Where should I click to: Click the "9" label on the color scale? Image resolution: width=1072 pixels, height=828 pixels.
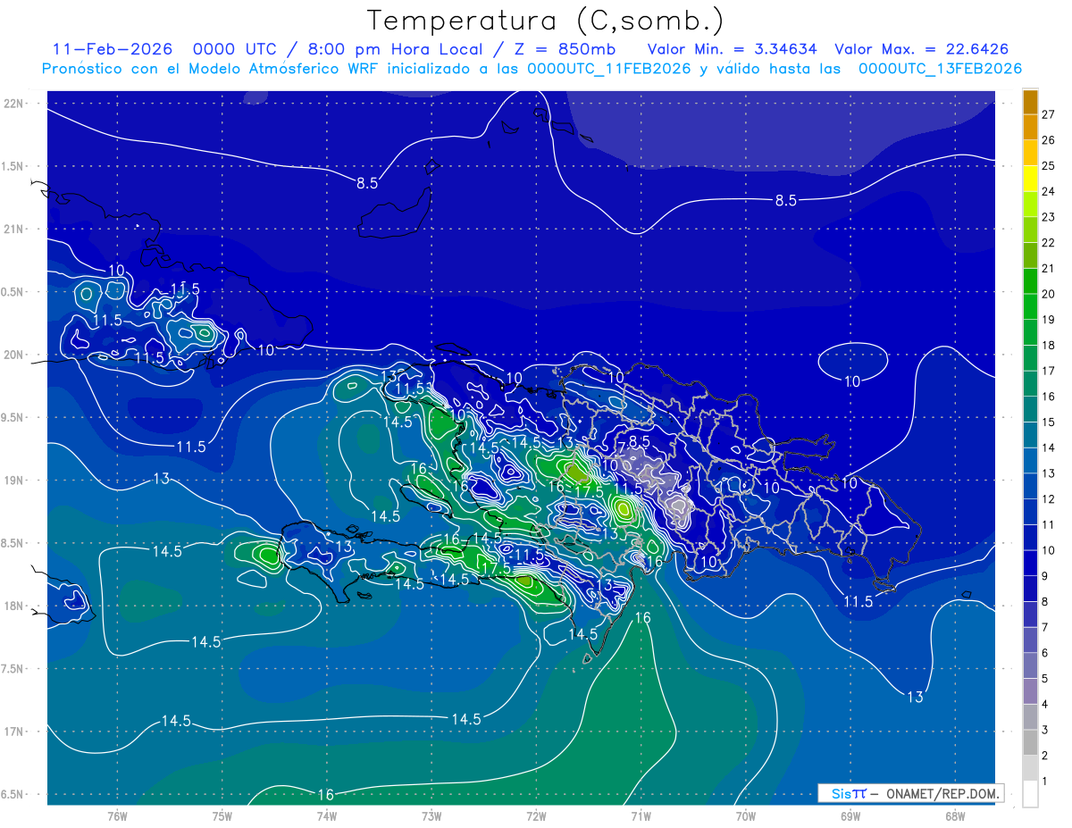coord(1045,576)
